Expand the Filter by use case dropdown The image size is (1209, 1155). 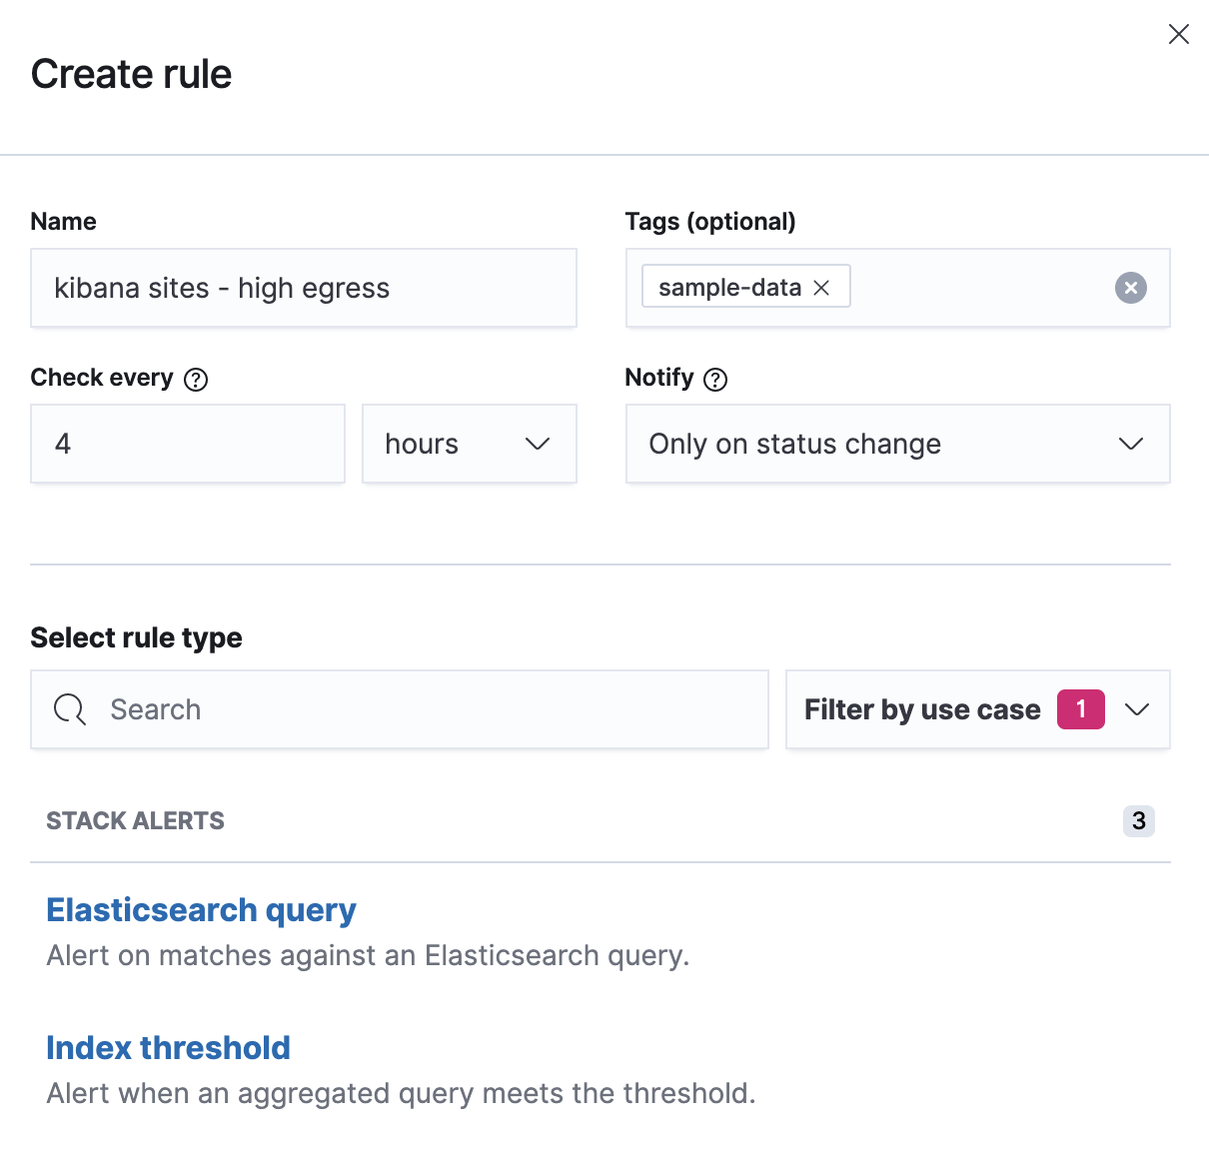[977, 709]
